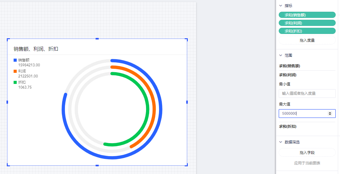
Task: Select the 求和(销售额) metric pill
Action: [x=307, y=15]
